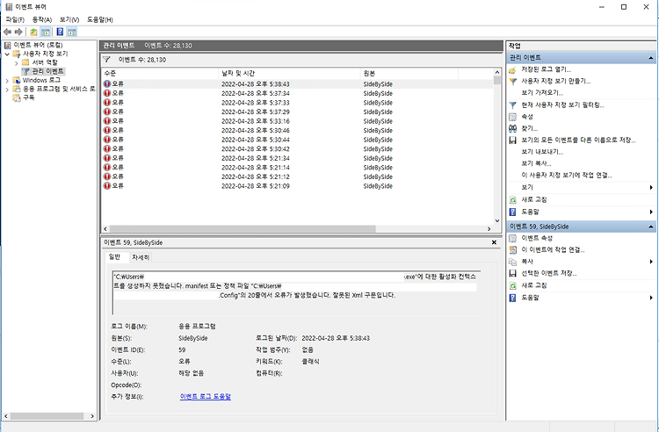Open 도움말 submenu arrow under 관리 이벤트
This screenshot has height=432, width=659.
tap(651, 212)
